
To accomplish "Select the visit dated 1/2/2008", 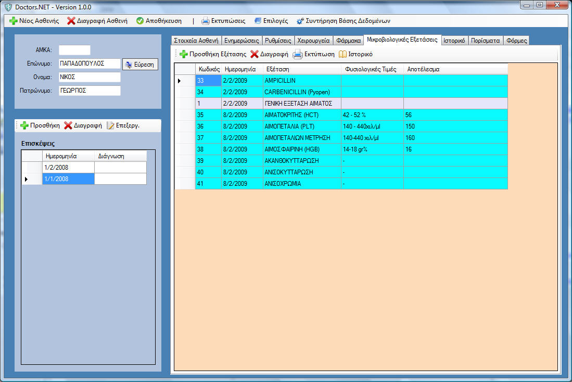I will 68,168.
